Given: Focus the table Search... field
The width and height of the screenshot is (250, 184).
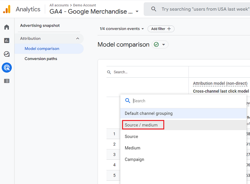Looking at the screenshot, I should 148,72.
